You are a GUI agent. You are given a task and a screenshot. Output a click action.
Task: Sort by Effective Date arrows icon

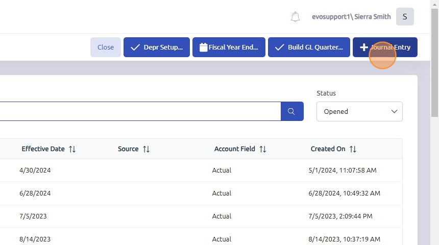pyautogui.click(x=72, y=149)
